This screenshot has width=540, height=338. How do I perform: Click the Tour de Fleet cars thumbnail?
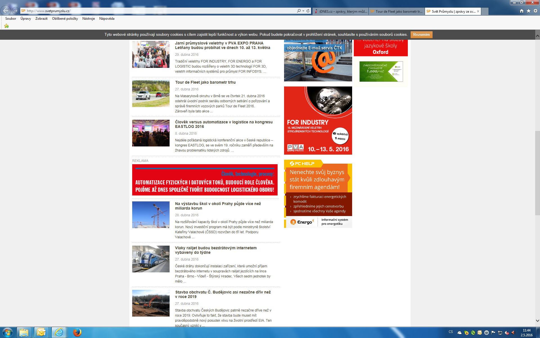coord(151,94)
